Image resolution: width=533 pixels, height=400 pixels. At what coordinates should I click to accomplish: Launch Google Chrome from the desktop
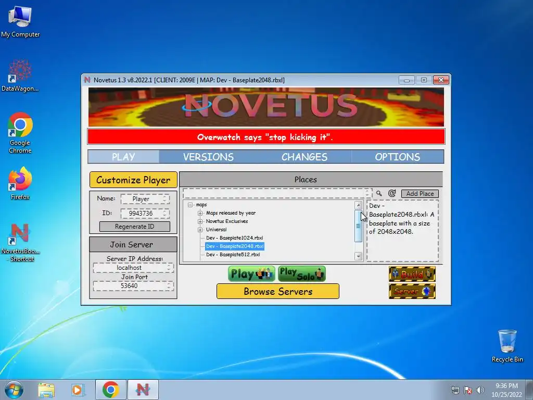20,133
